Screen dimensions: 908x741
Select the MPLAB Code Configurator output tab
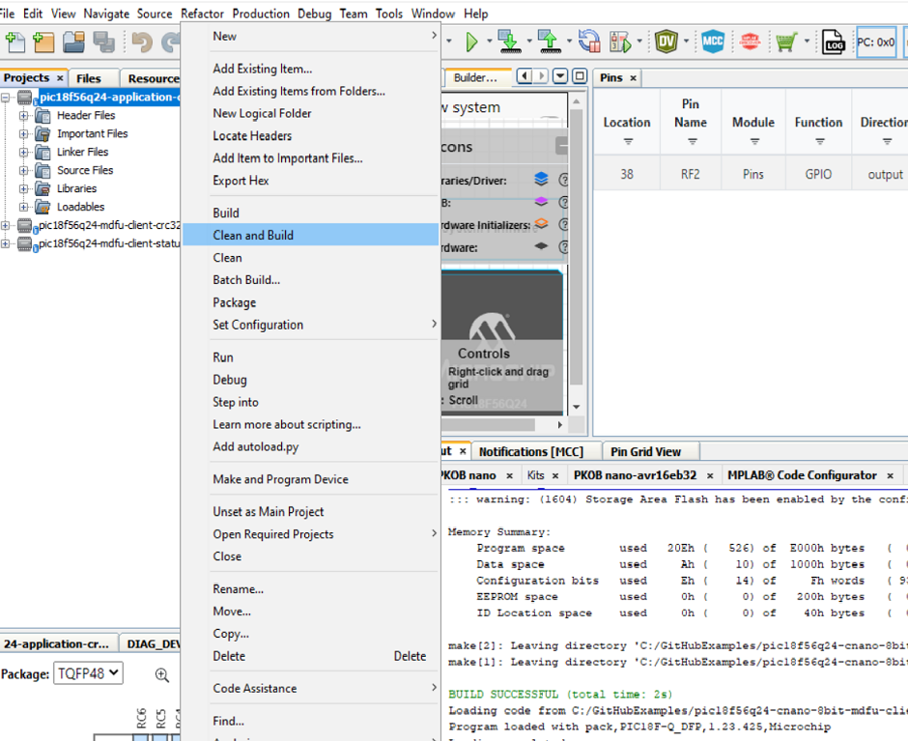click(802, 475)
